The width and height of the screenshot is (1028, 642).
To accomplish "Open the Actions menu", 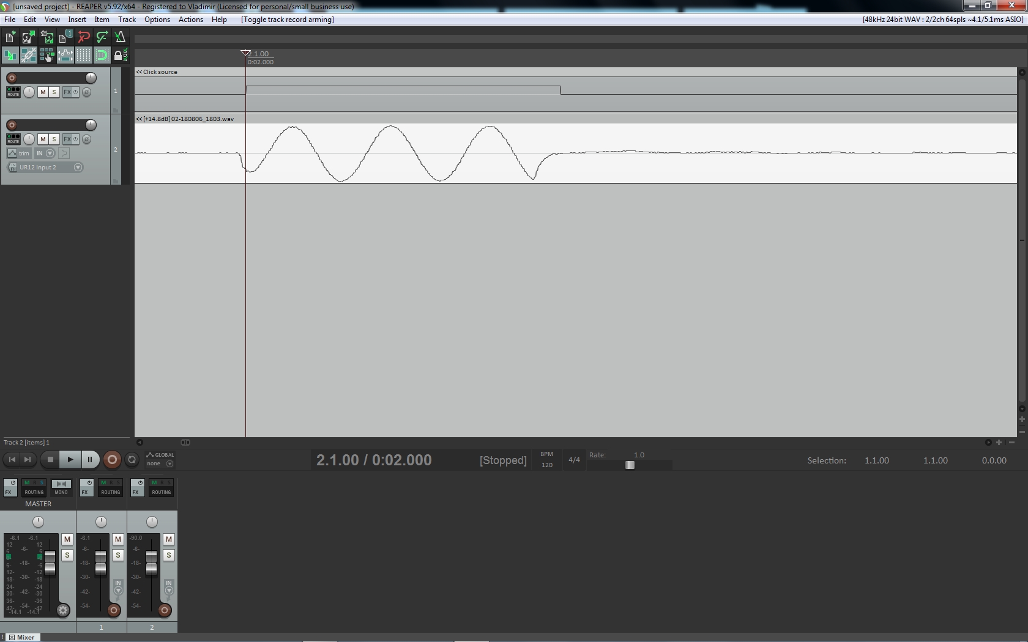I will point(191,20).
